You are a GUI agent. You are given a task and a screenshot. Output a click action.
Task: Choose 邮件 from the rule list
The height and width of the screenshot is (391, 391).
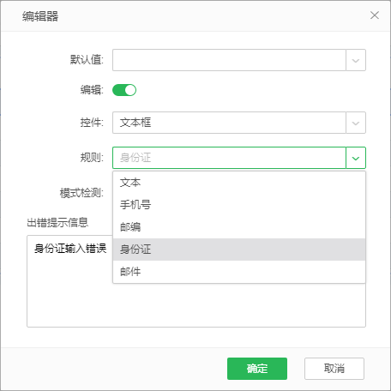point(239,272)
